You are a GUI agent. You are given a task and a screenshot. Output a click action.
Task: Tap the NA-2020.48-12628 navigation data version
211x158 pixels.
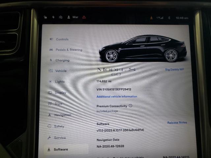(x=110, y=146)
